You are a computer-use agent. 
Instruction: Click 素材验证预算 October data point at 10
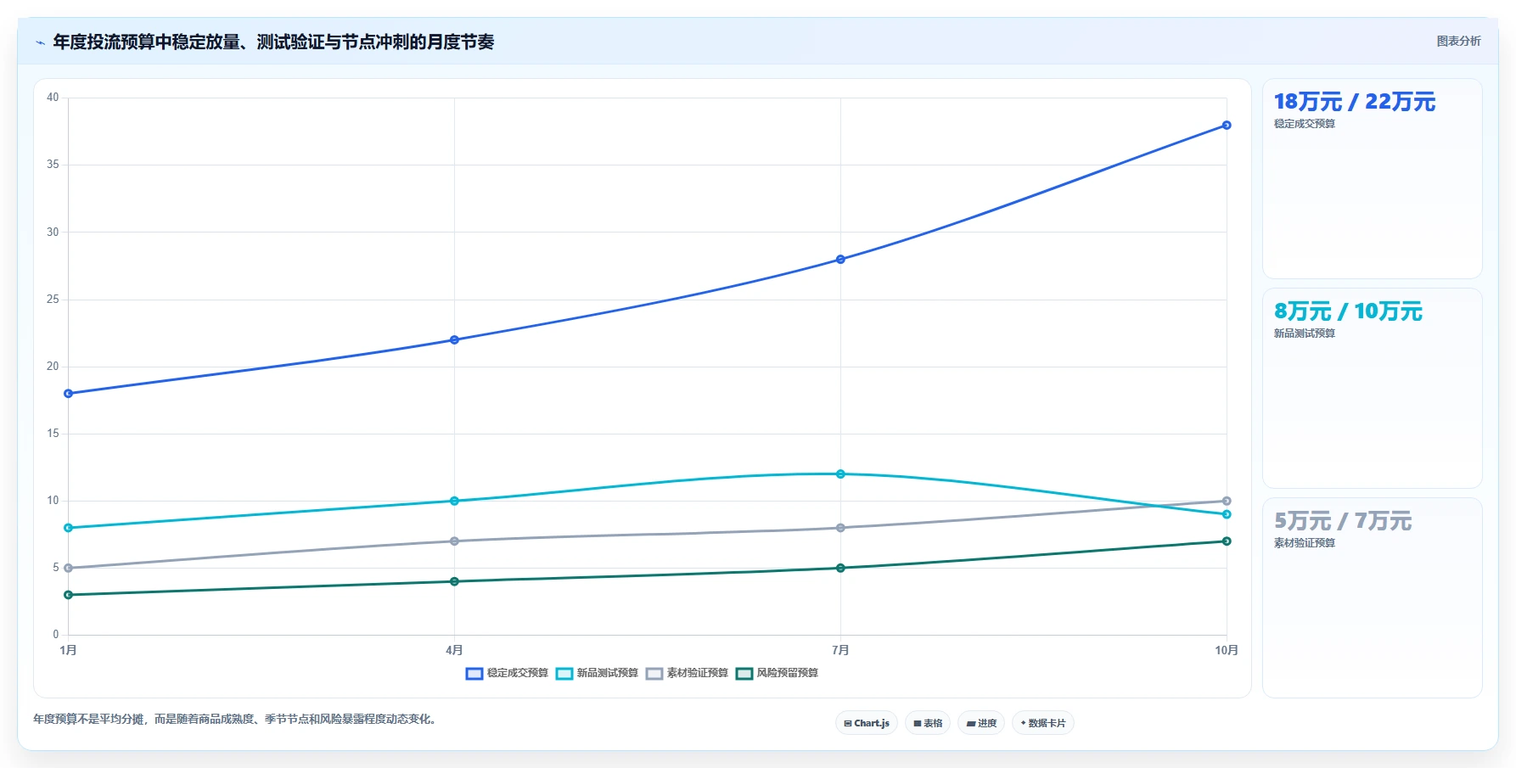1227,501
